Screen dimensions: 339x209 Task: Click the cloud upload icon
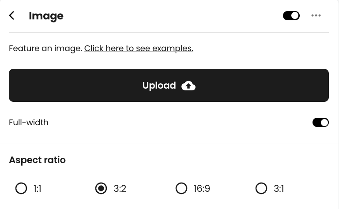click(188, 86)
